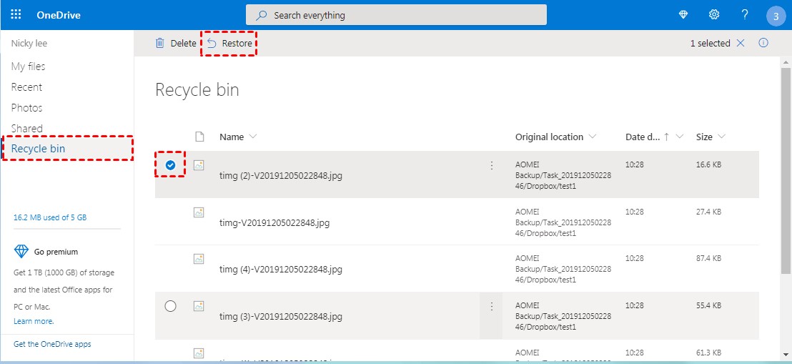Image resolution: width=792 pixels, height=364 pixels.
Task: Go to My files in sidebar
Action: (29, 67)
